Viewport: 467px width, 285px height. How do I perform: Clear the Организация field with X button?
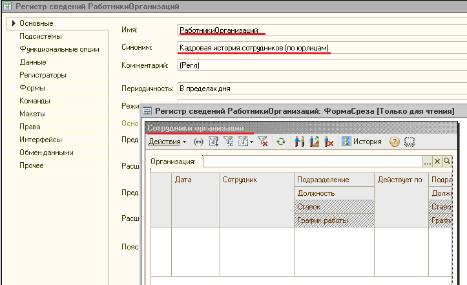click(x=437, y=162)
